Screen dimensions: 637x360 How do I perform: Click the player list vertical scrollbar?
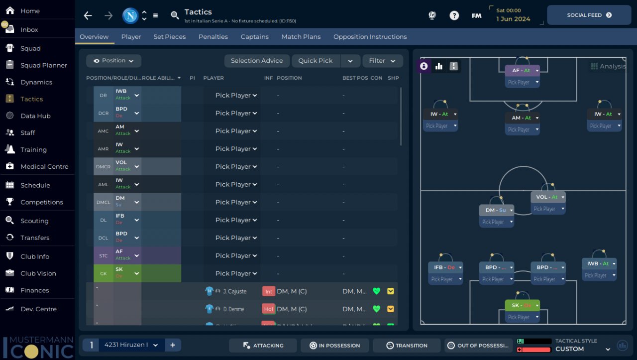point(401,117)
